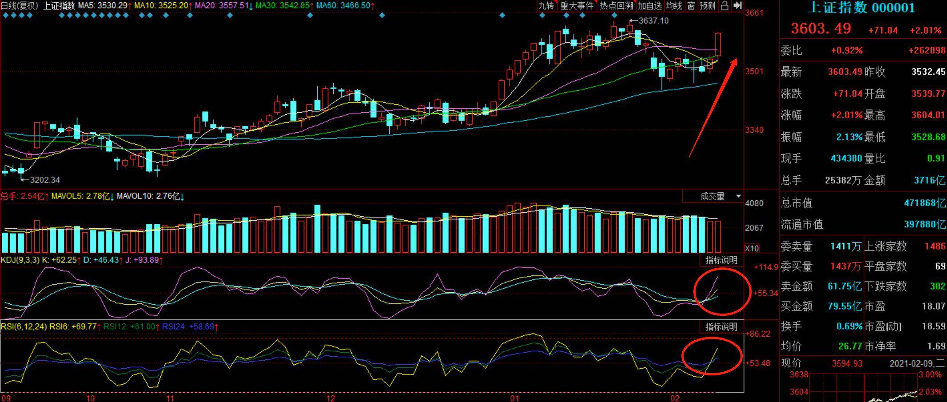This screenshot has height=402, width=947.
Task: Click the 市净率 value 1.69
Action: tap(936, 346)
